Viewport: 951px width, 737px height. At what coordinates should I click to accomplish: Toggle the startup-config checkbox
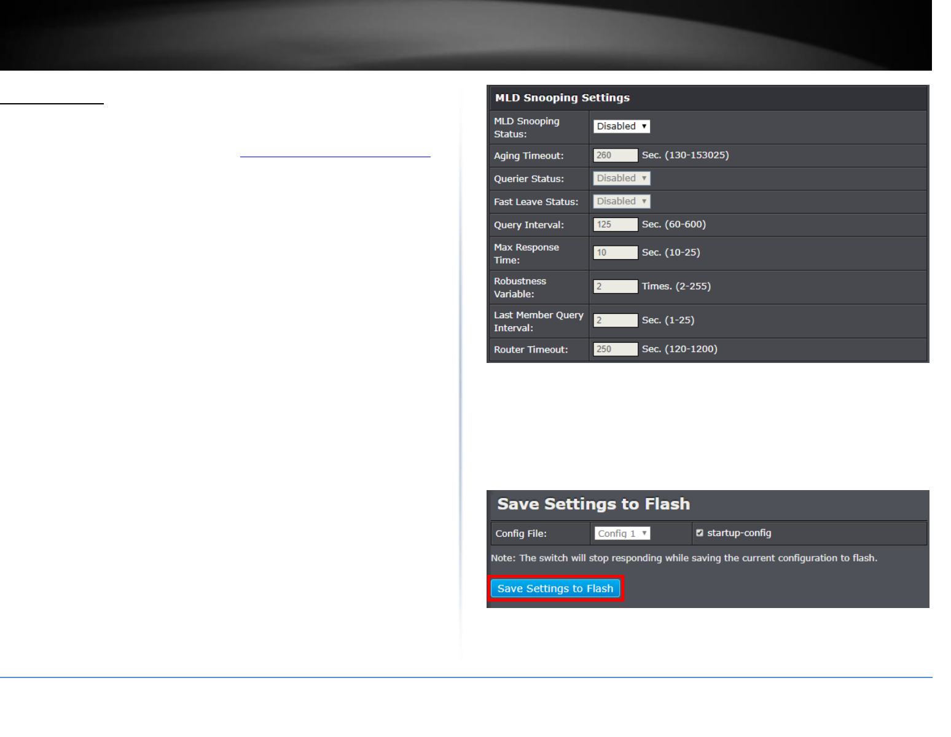[x=699, y=533]
